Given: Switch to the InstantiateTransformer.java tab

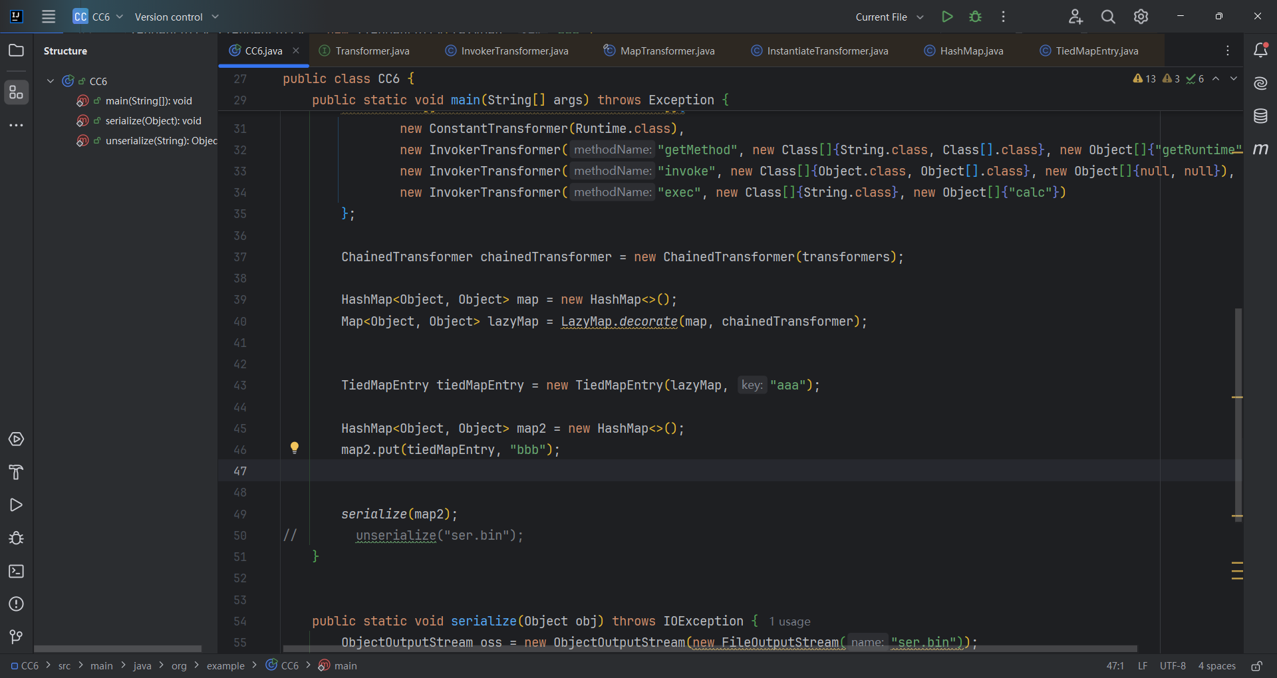Looking at the screenshot, I should click(x=819, y=51).
